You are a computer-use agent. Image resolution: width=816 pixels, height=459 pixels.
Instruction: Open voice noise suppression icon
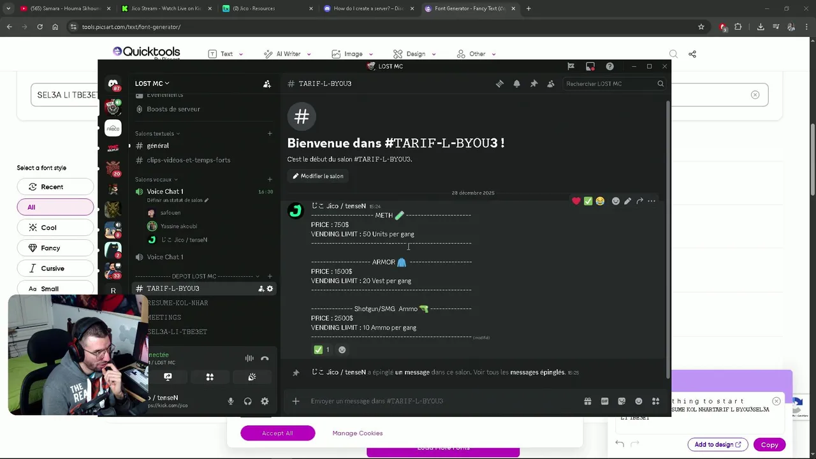[x=249, y=358]
